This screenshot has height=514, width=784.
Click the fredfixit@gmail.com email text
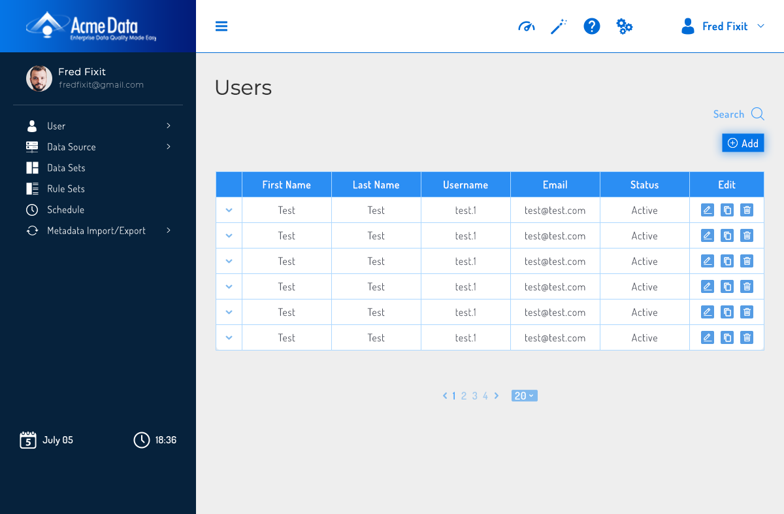coord(101,85)
